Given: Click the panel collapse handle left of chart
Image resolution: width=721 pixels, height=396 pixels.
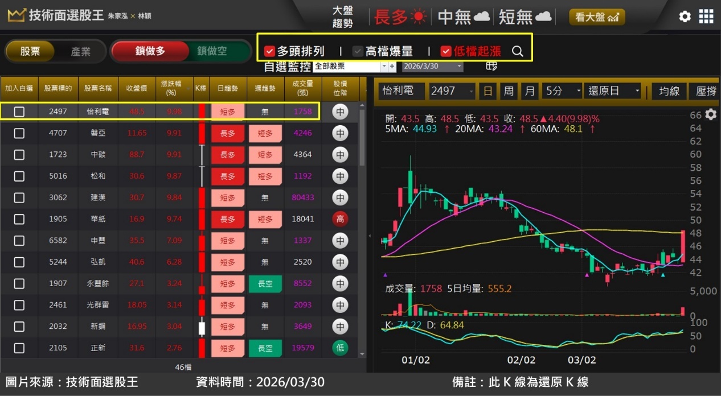Looking at the screenshot, I should [x=370, y=236].
